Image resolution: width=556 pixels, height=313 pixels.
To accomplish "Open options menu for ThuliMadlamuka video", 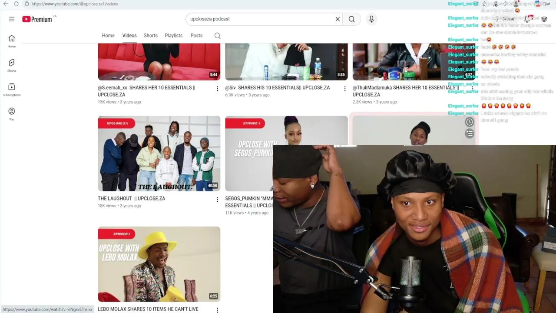I will pyautogui.click(x=472, y=89).
